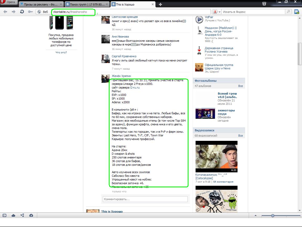Open This is Хорошо post author link
The image size is (302, 227).
point(112,211)
